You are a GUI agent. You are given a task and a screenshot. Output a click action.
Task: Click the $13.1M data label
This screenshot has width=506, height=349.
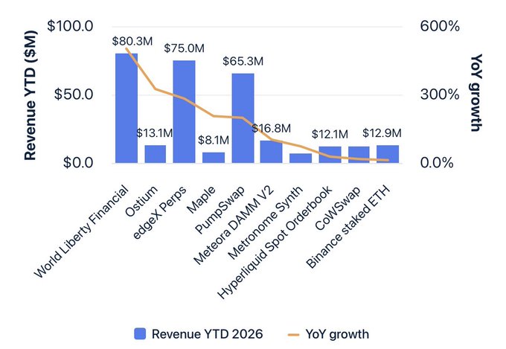[154, 133]
